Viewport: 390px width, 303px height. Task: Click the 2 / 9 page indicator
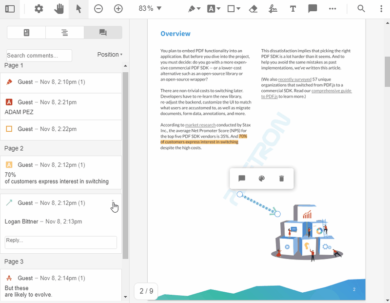click(146, 291)
